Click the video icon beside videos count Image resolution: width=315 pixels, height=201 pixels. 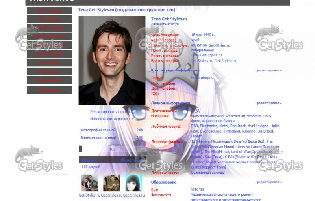[x=141, y=138]
